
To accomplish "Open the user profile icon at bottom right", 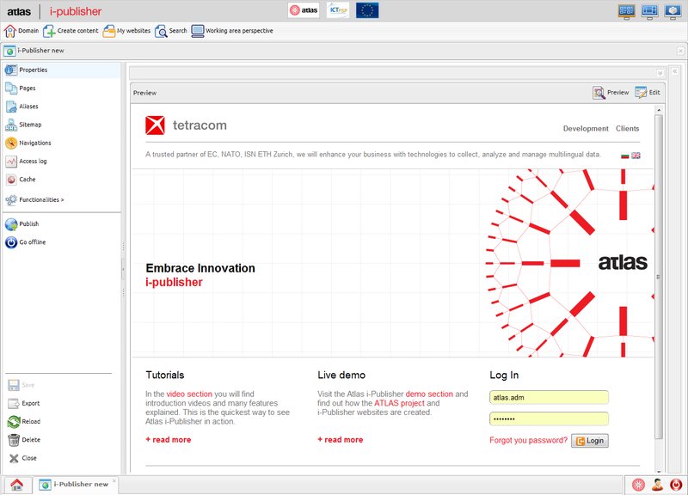I will click(657, 485).
